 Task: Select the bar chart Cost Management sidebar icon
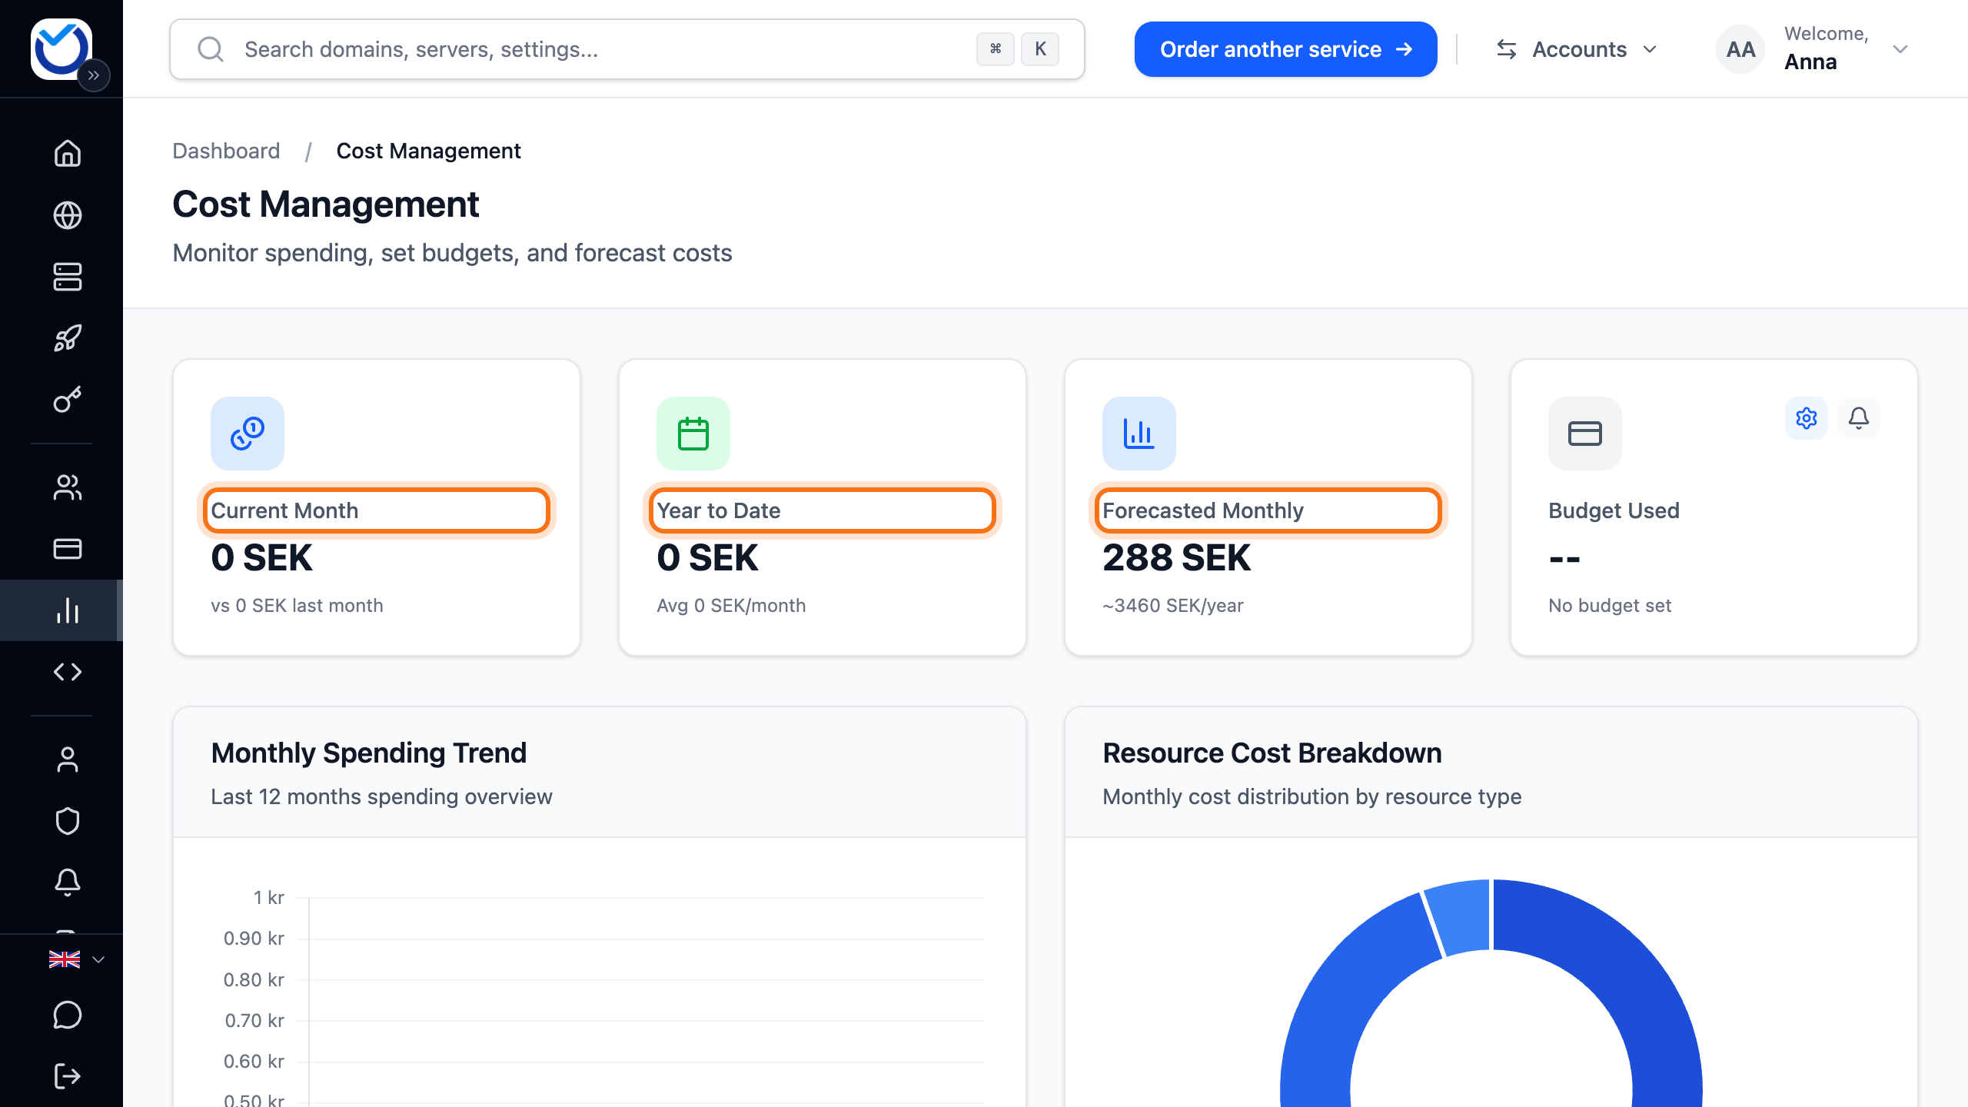click(x=68, y=610)
